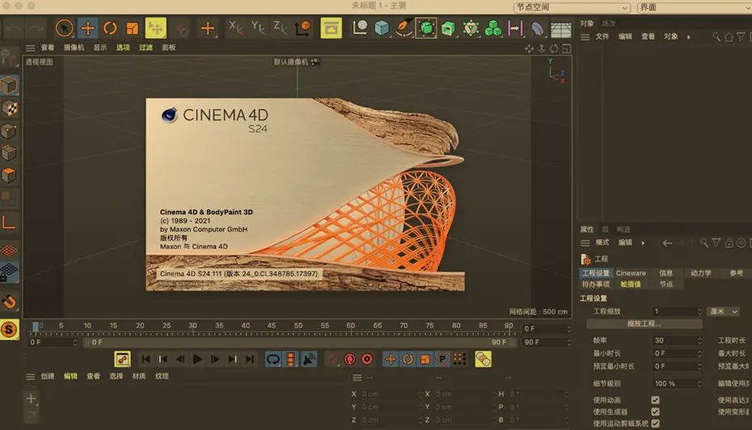Image resolution: width=752 pixels, height=430 pixels.
Task: Open the viewport 过滤 filter menu
Action: [x=146, y=48]
